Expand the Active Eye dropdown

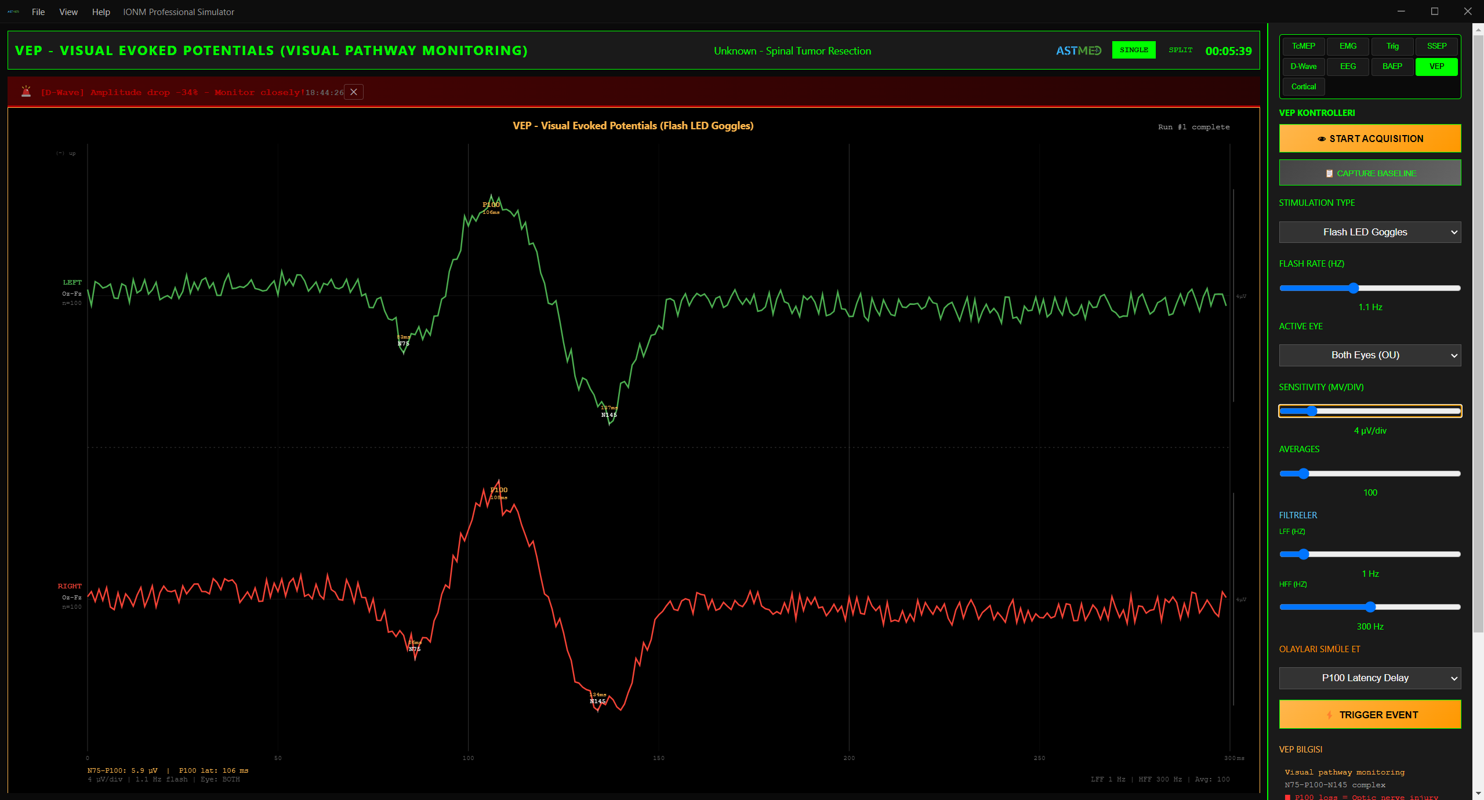pos(1369,355)
